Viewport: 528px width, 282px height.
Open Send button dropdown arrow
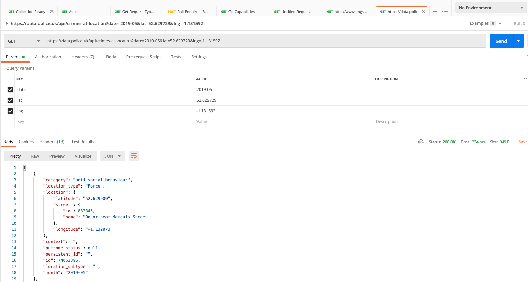click(518, 41)
